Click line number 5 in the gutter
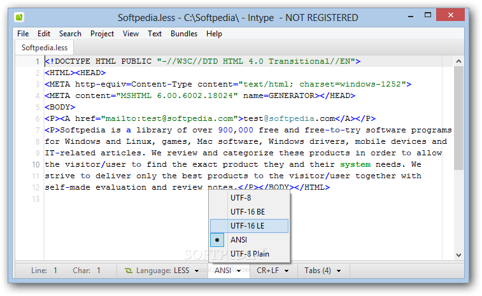 (x=38, y=108)
